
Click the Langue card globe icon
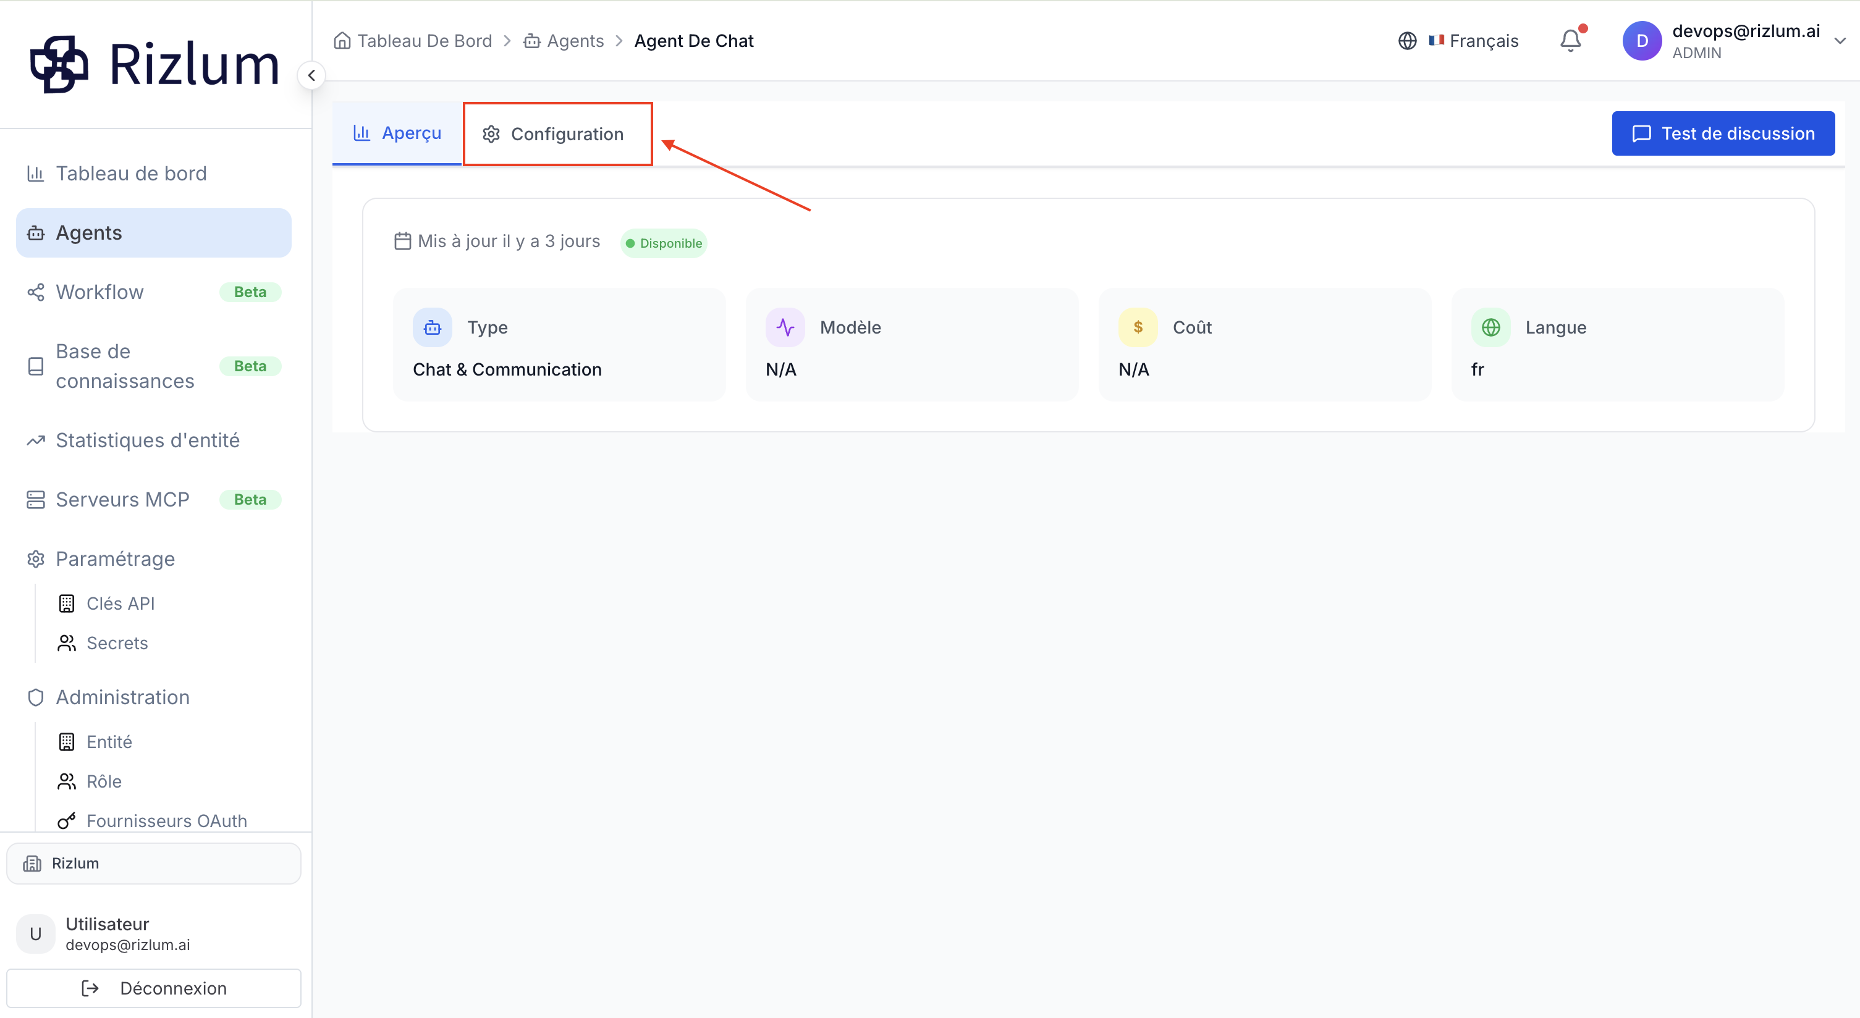(1491, 328)
